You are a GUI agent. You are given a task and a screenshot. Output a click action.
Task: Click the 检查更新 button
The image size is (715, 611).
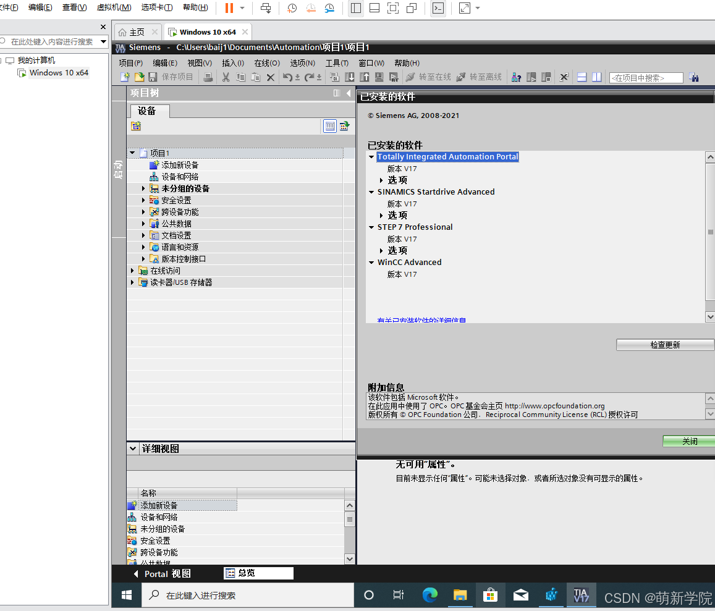coord(666,345)
